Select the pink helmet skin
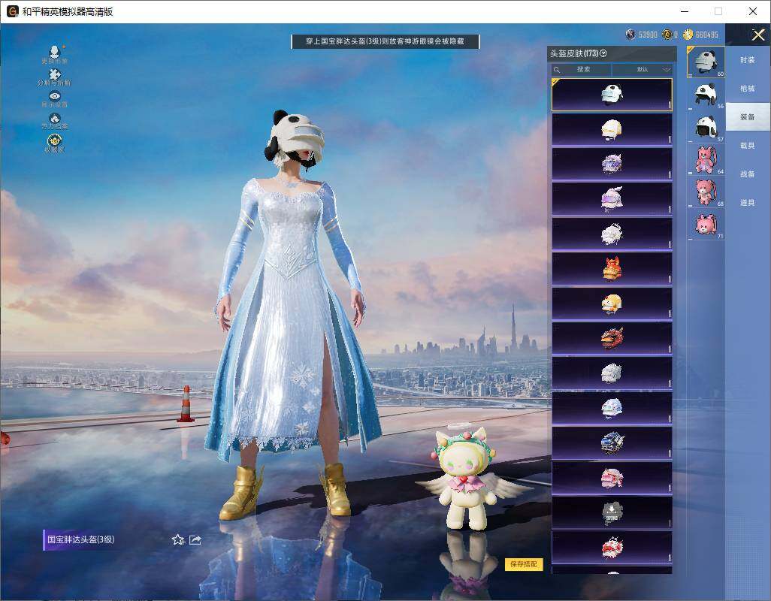 coord(612,478)
